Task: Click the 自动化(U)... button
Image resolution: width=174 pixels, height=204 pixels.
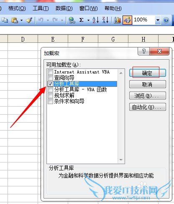Action: pyautogui.click(x=148, y=107)
